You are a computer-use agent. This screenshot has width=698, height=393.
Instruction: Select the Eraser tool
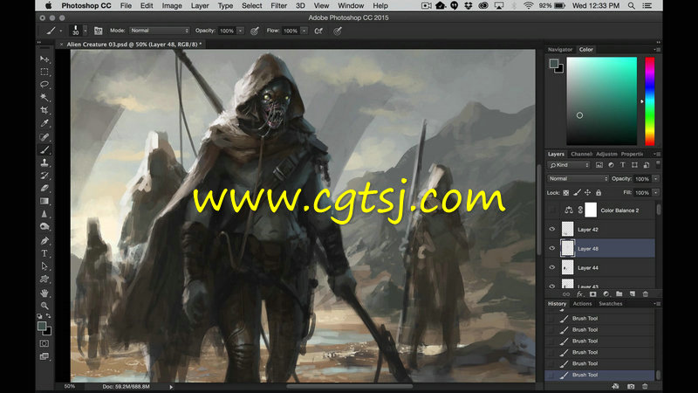(44, 189)
